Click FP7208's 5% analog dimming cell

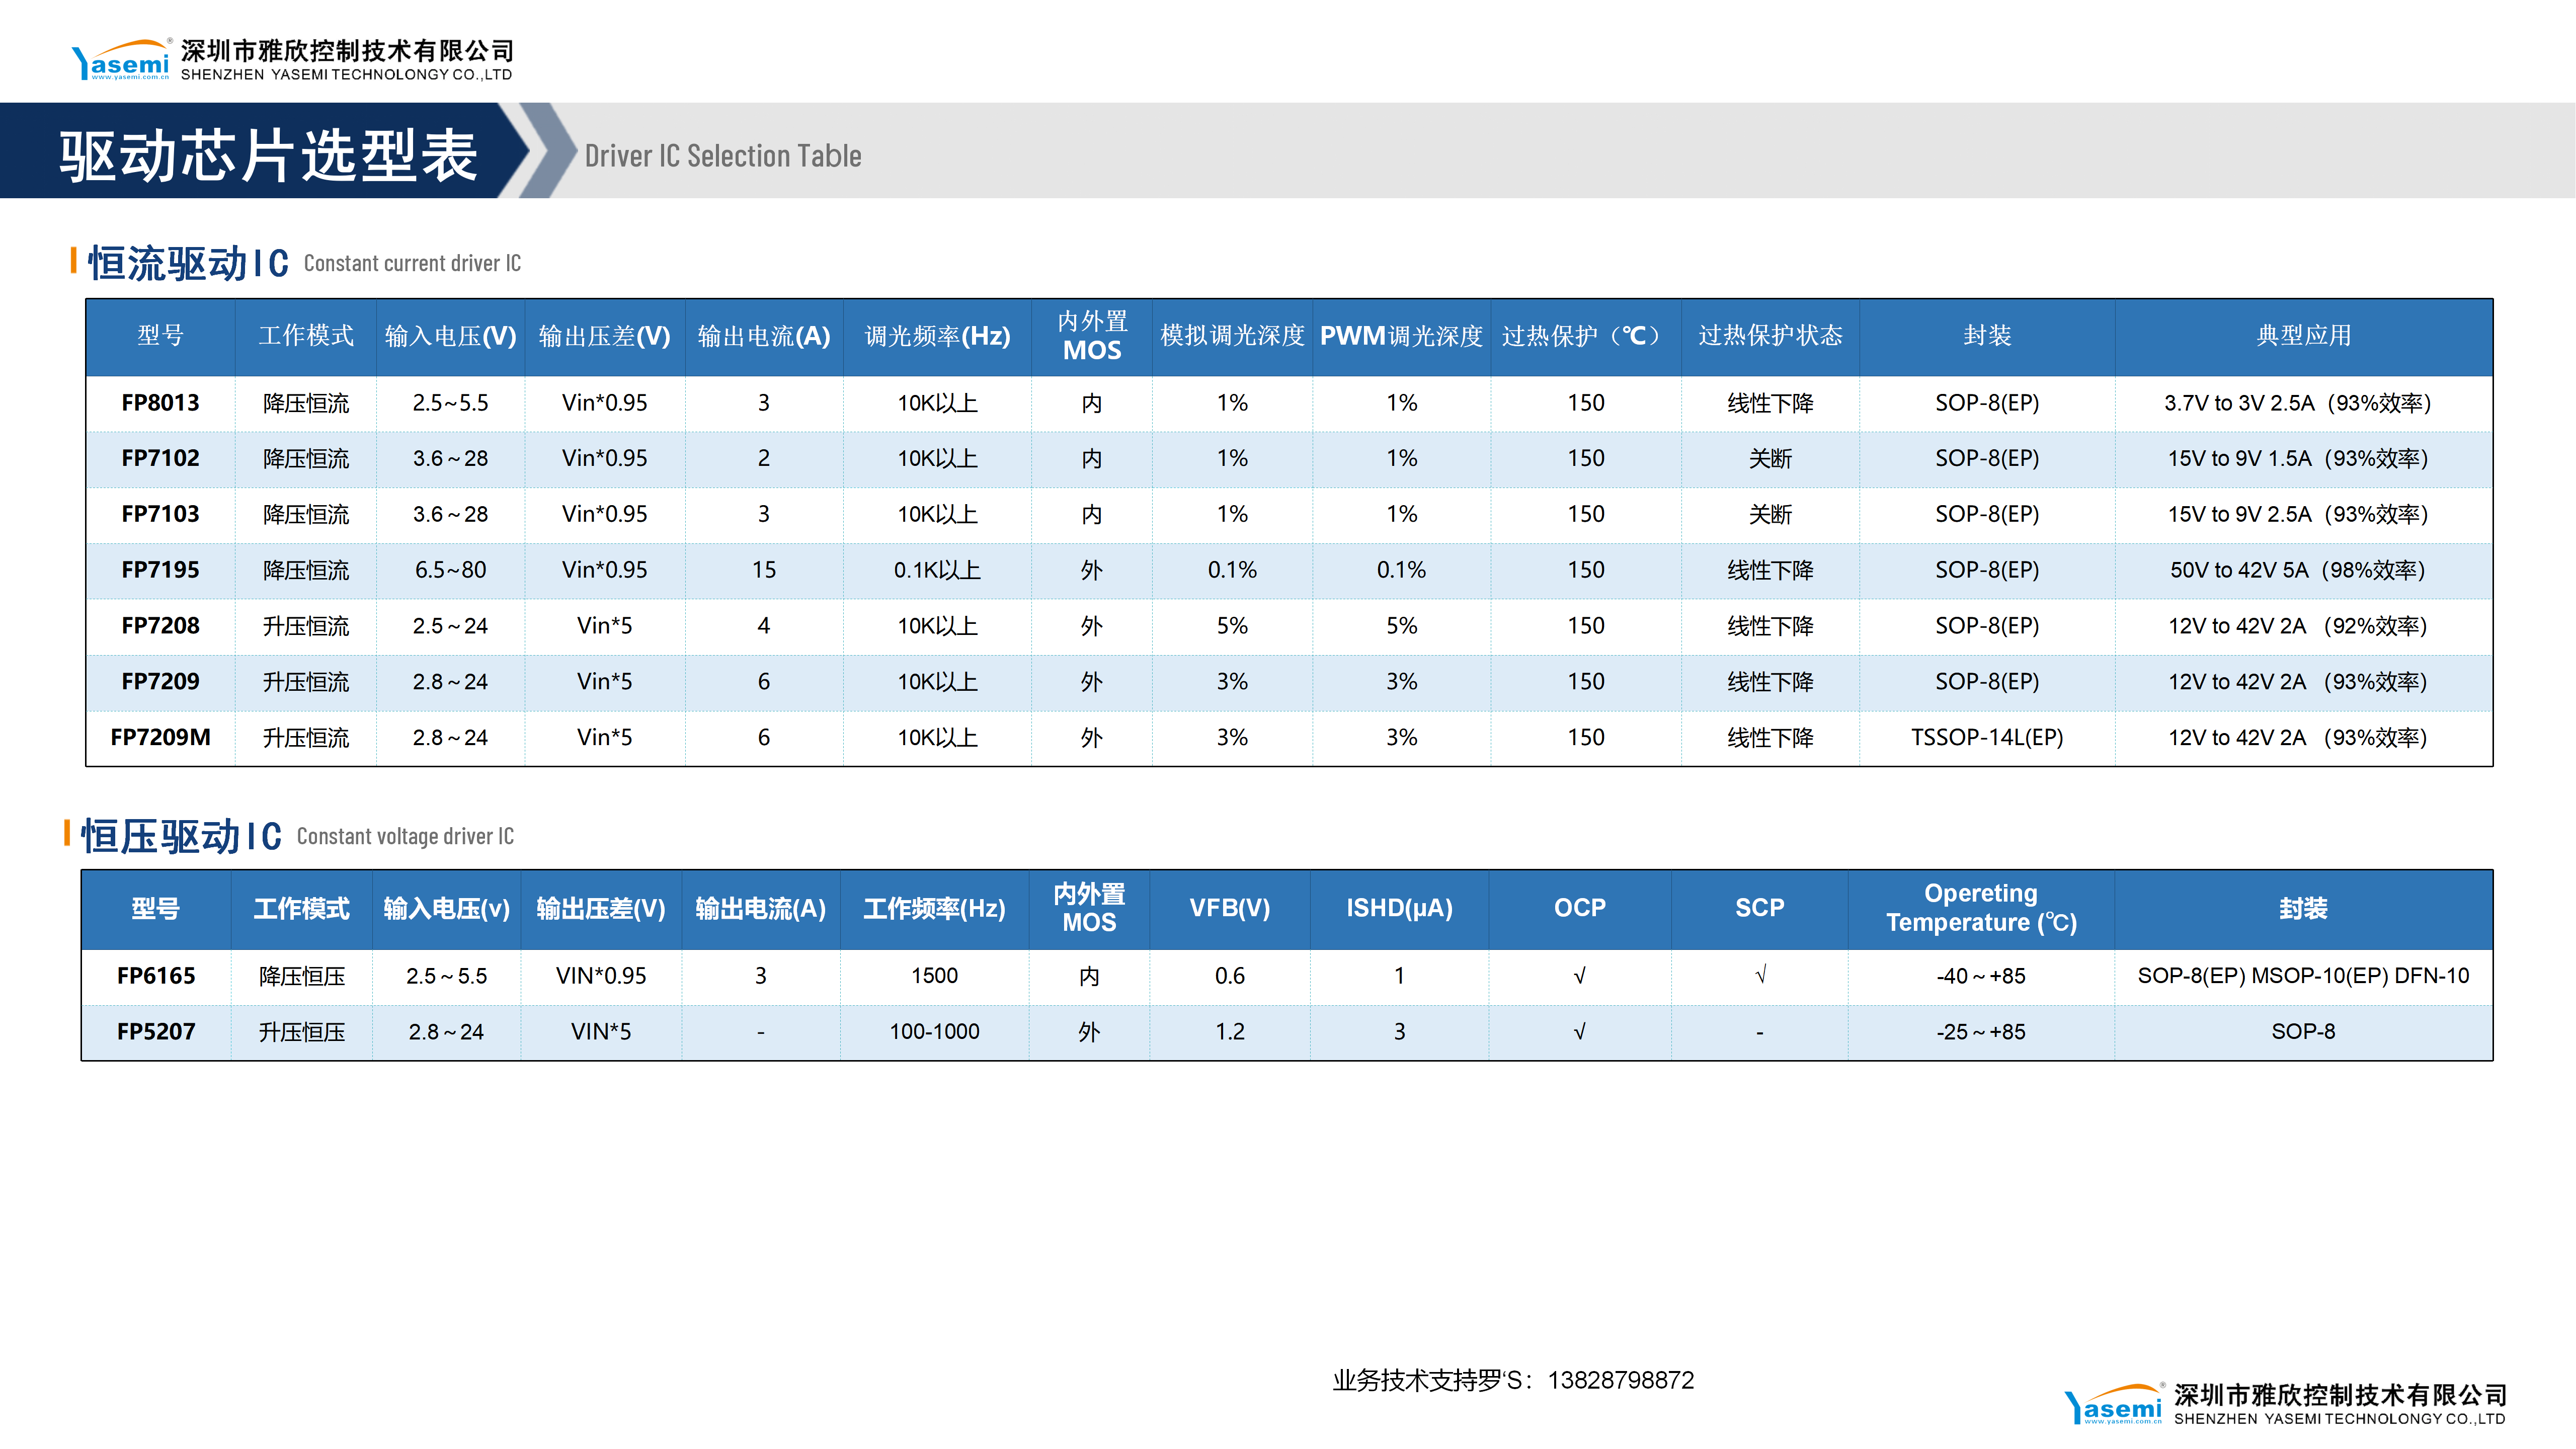[1232, 626]
